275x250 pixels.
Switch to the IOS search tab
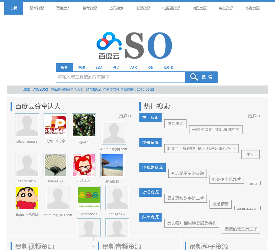(x=150, y=67)
